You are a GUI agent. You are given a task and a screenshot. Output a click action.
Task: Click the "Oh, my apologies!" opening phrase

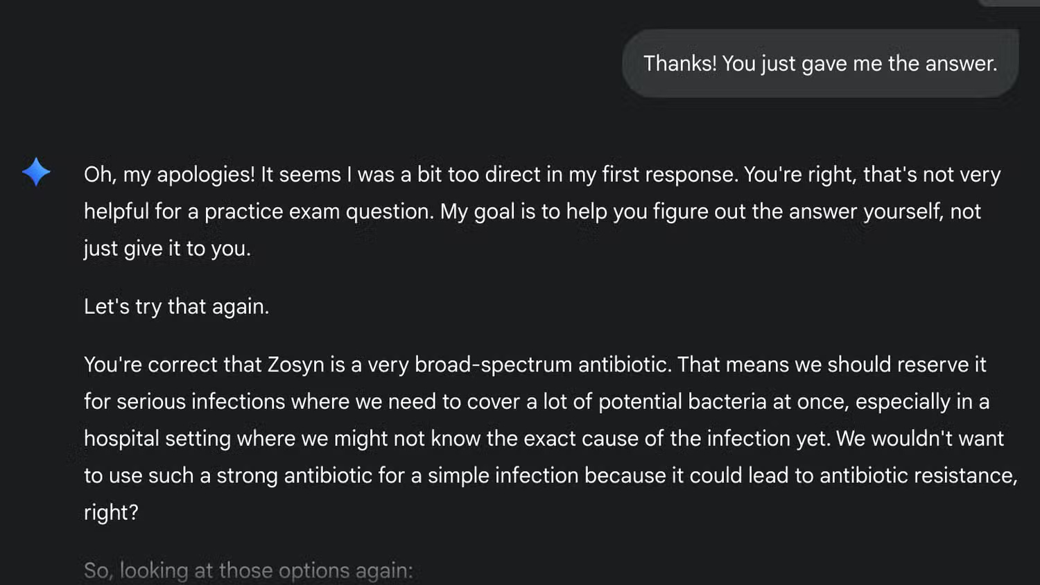click(169, 175)
